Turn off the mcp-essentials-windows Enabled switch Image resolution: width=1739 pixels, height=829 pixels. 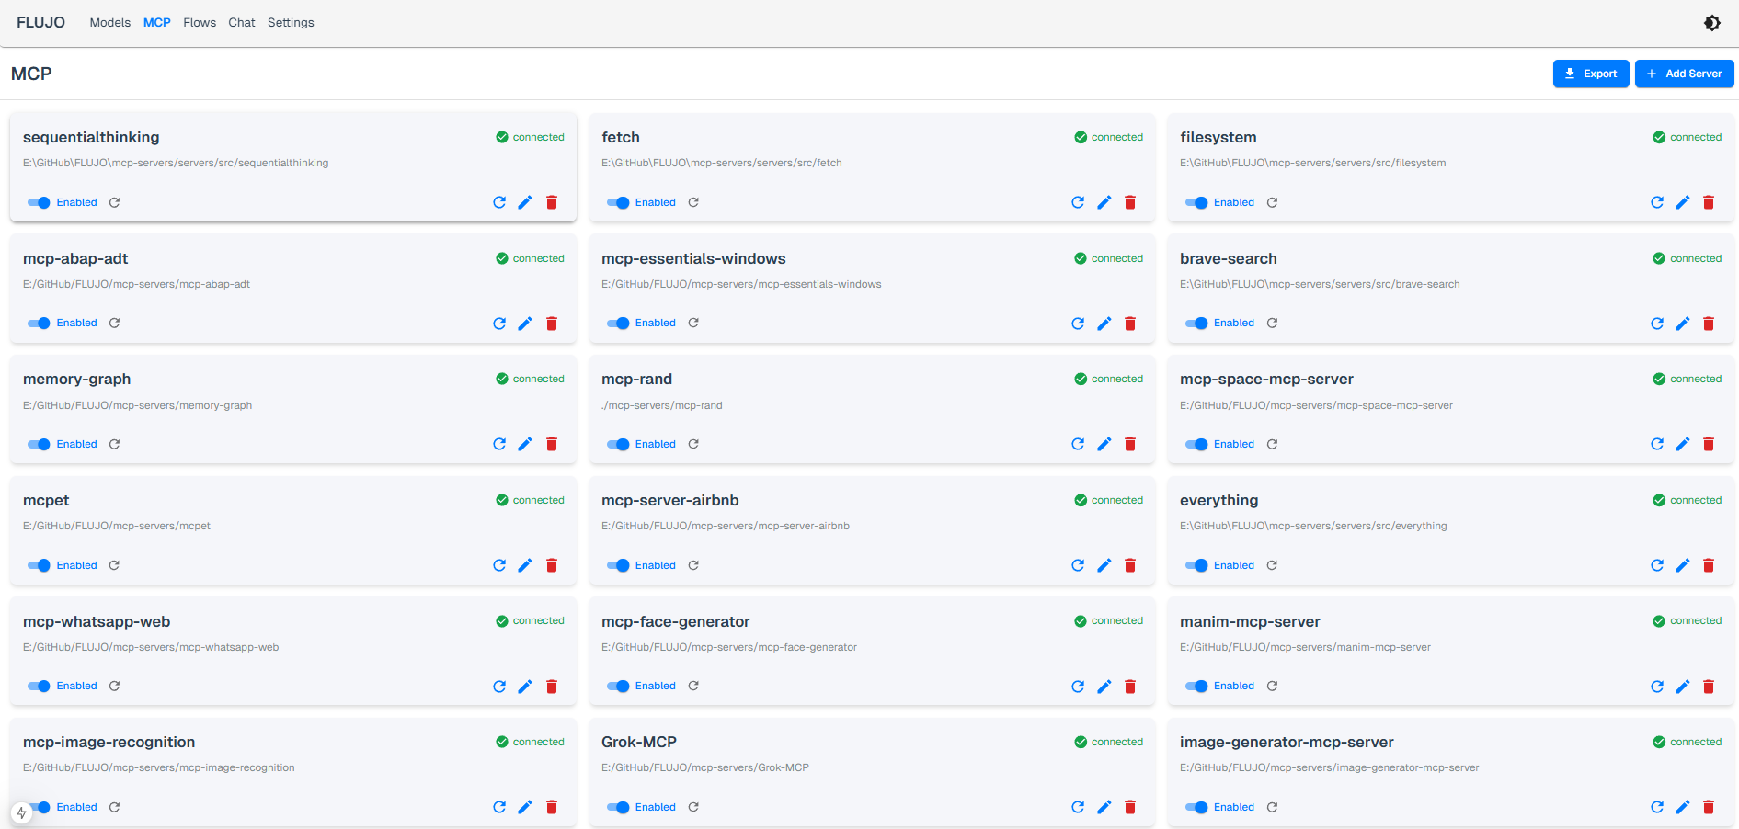pos(618,324)
